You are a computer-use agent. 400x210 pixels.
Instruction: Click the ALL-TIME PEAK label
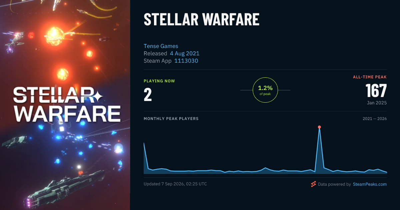[370, 77]
